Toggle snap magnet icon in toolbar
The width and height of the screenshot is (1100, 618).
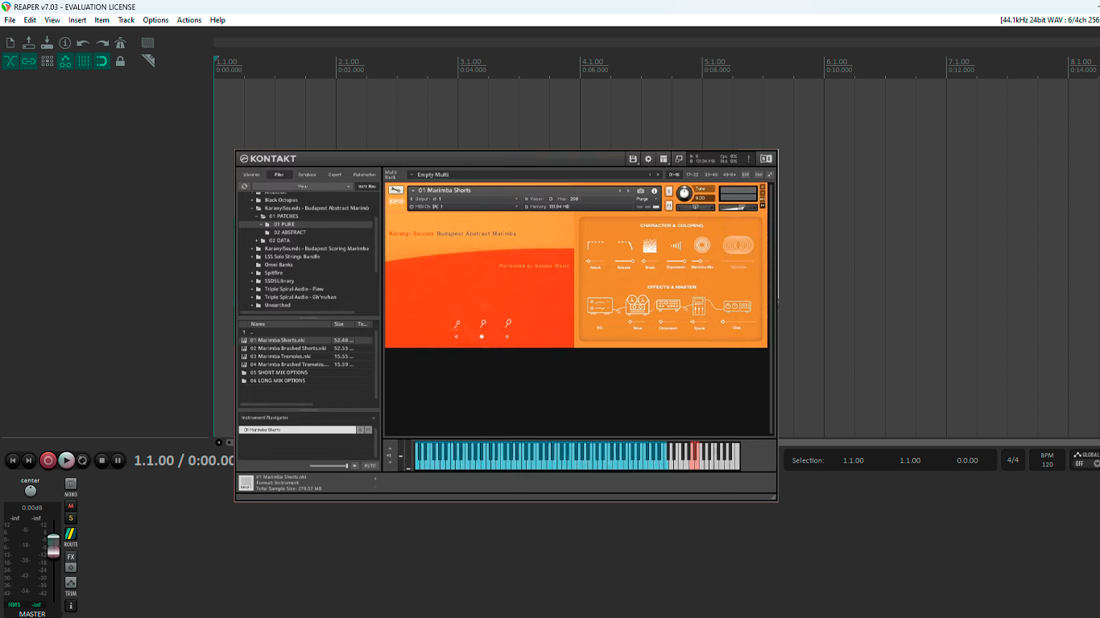pyautogui.click(x=102, y=61)
